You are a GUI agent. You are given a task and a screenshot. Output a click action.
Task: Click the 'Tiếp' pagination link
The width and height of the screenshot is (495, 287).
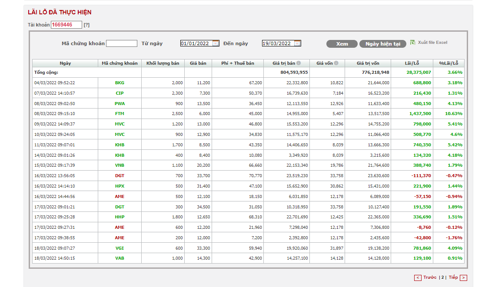pyautogui.click(x=453, y=277)
